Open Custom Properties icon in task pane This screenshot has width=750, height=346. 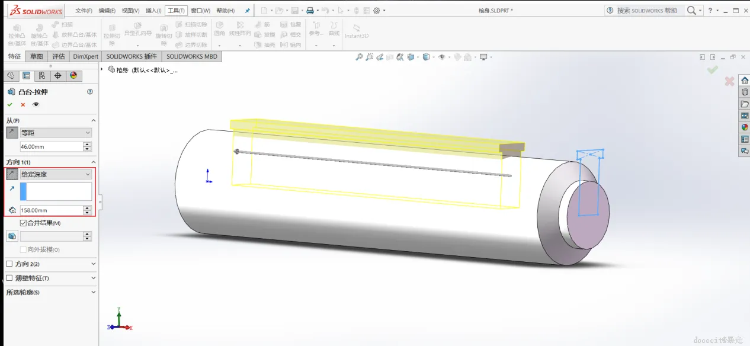tap(745, 139)
